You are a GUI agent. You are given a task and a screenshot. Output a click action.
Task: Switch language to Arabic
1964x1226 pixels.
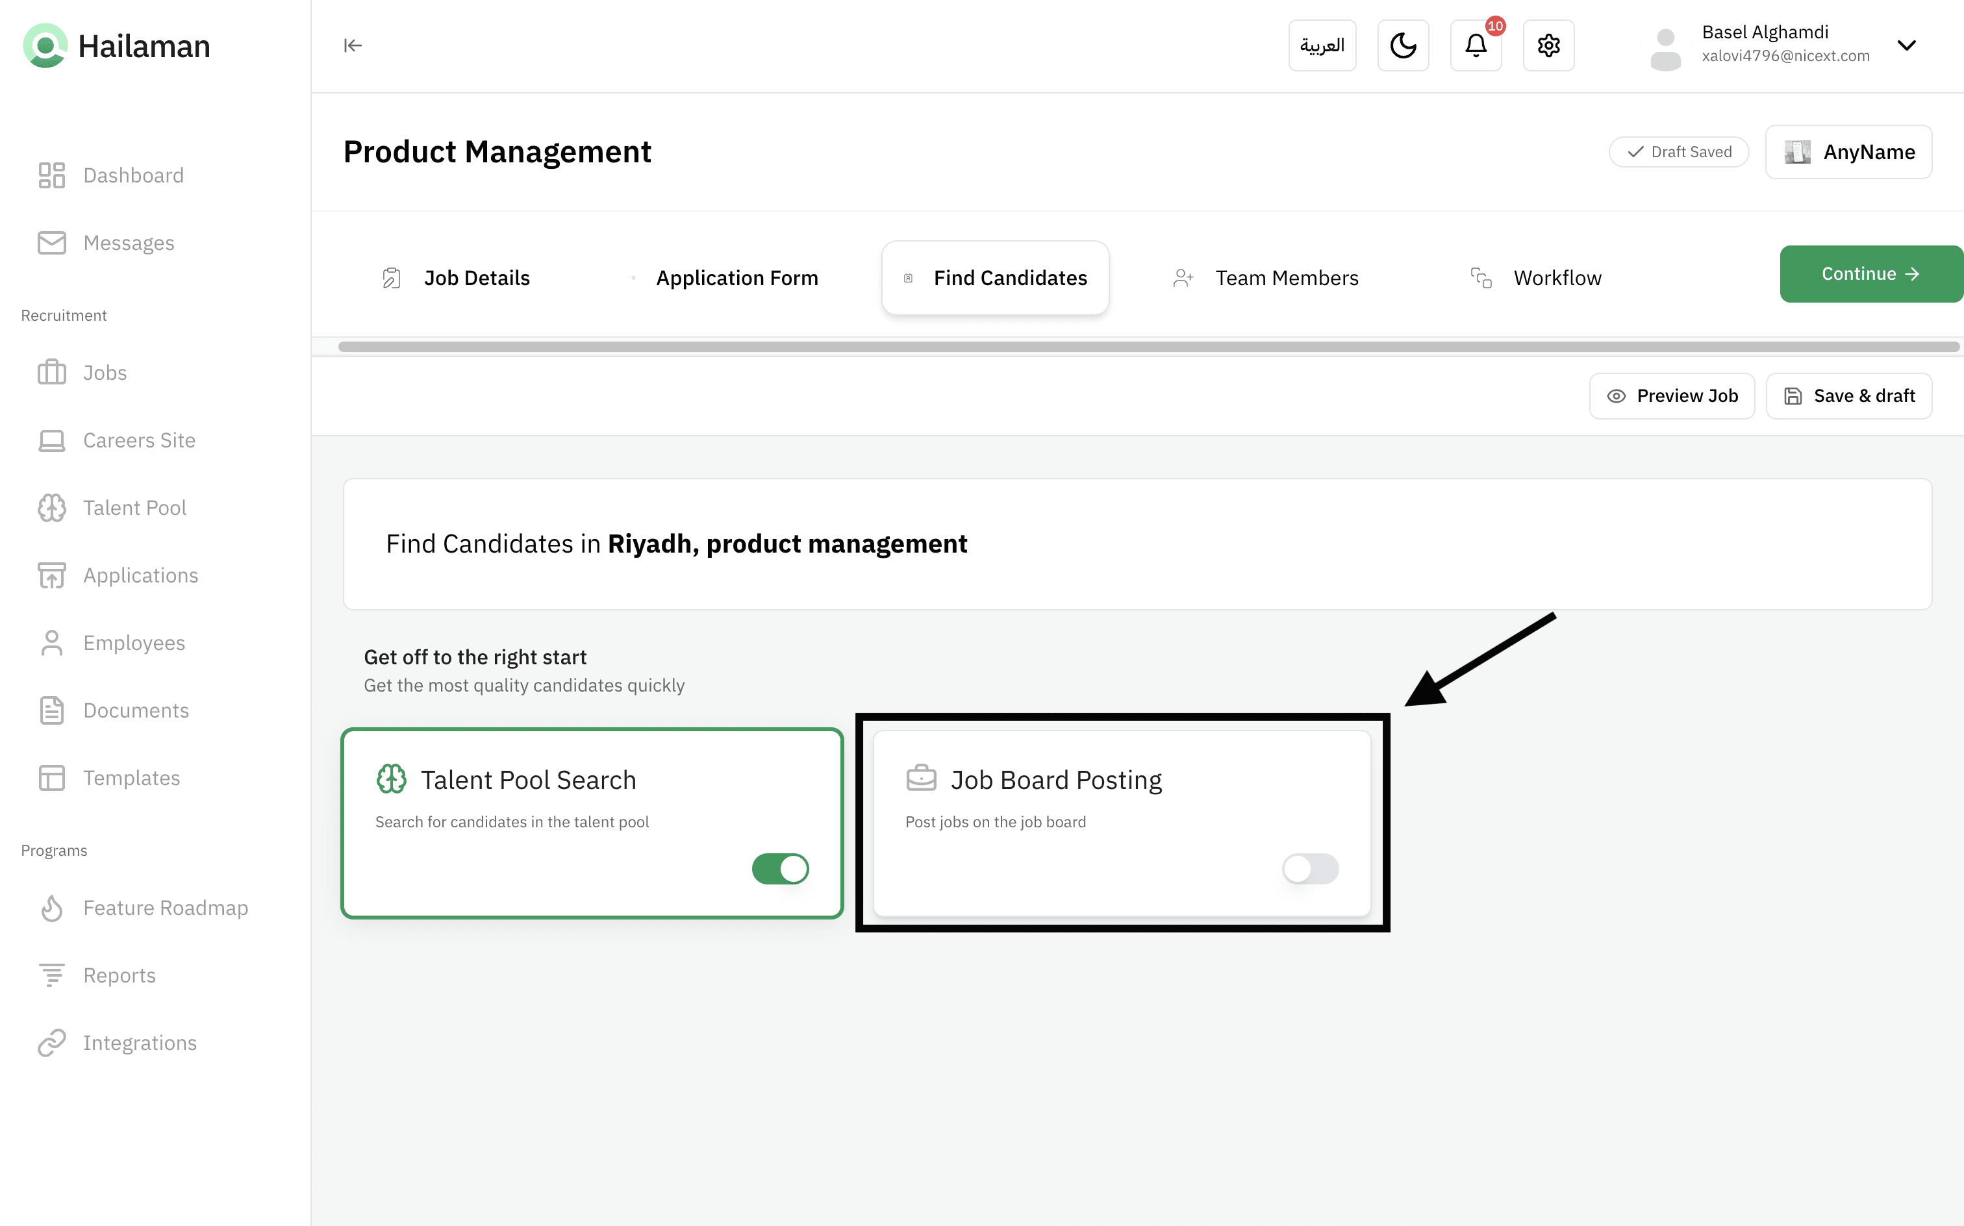pyautogui.click(x=1322, y=45)
